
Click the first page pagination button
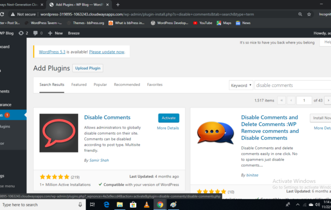point(281,100)
